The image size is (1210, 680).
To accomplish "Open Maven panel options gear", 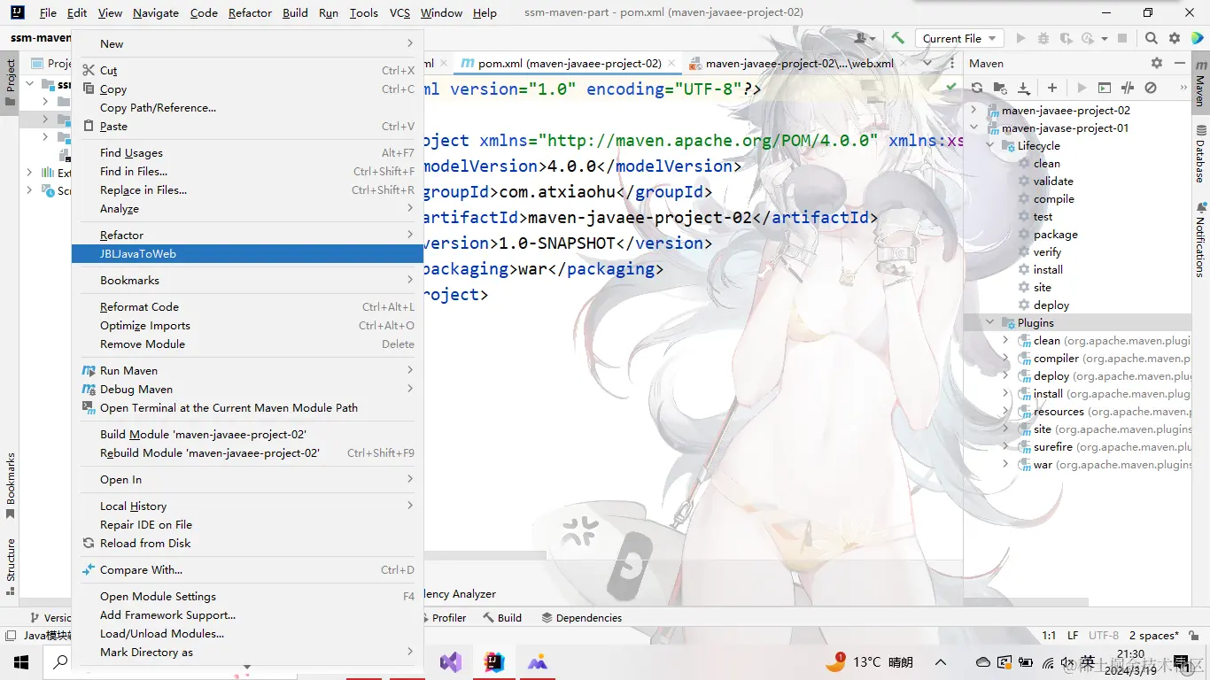I will (1156, 63).
